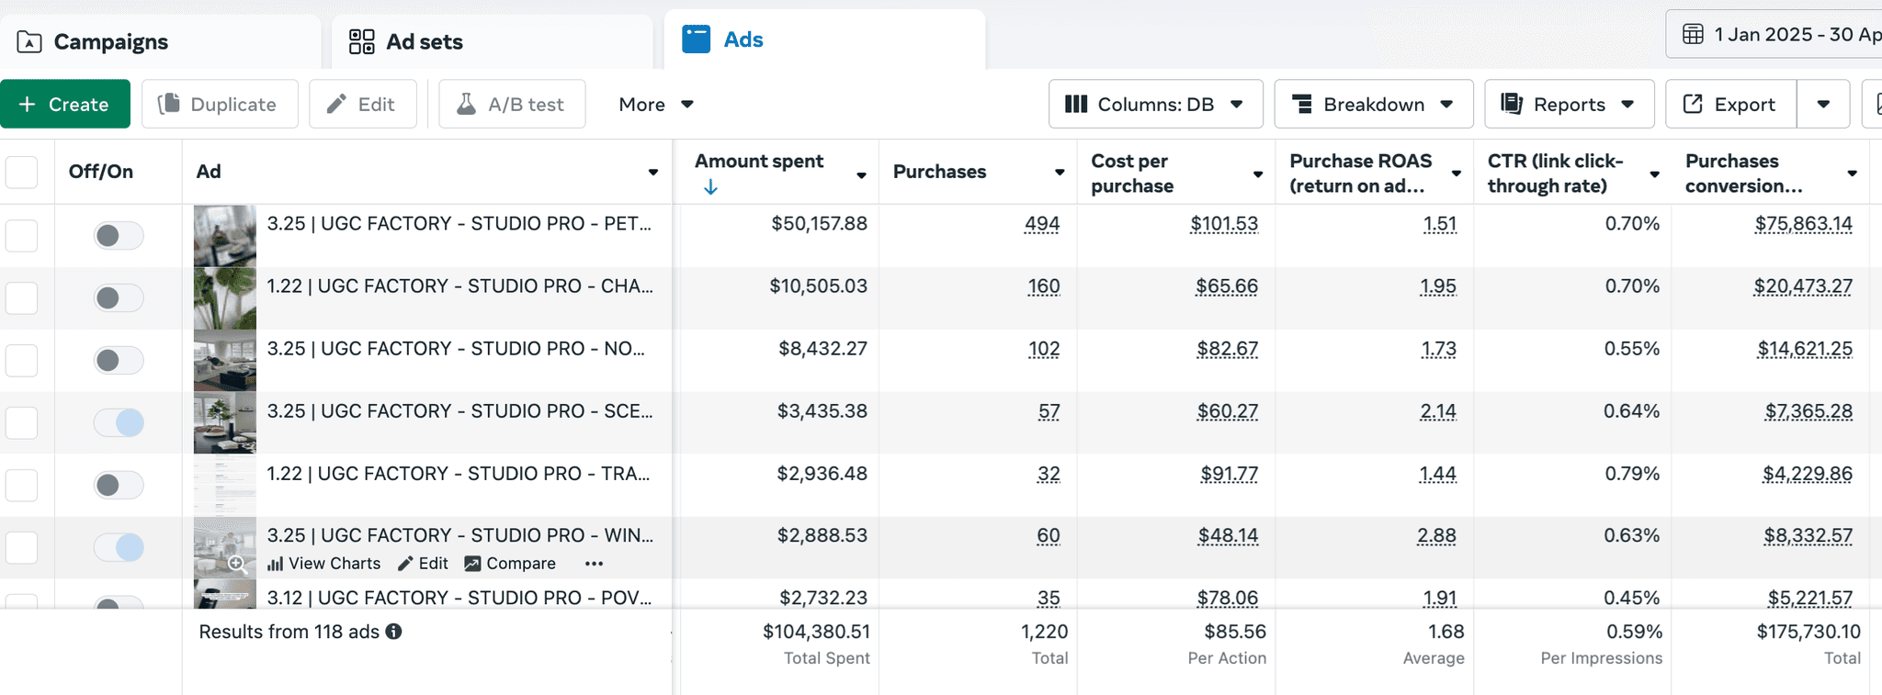Switch off the SCE ad toggle

[x=119, y=423]
